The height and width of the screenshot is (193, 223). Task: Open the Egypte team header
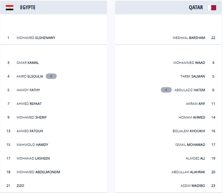click(x=28, y=8)
